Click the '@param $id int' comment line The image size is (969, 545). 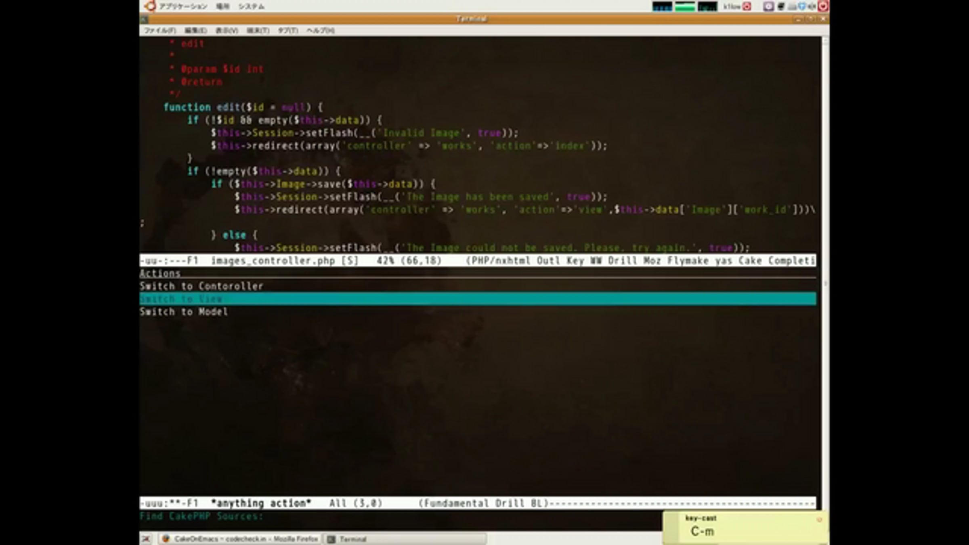tap(216, 69)
